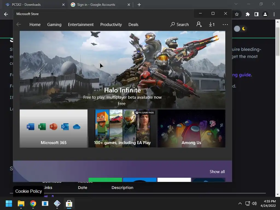Open the blue snap-layout taskbar app icon

pyautogui.click(x=45, y=203)
